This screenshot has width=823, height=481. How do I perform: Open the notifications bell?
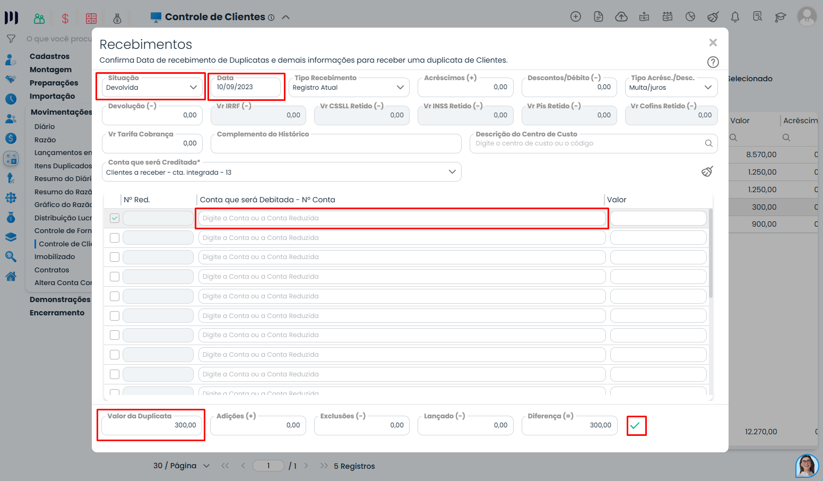coord(735,17)
